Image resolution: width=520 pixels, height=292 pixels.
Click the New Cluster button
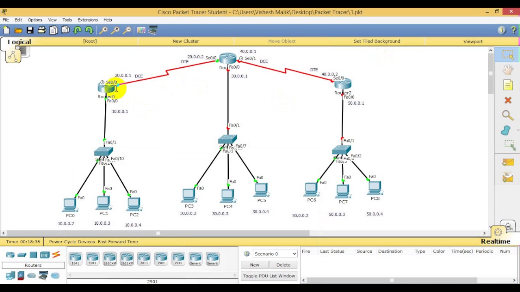(186, 41)
